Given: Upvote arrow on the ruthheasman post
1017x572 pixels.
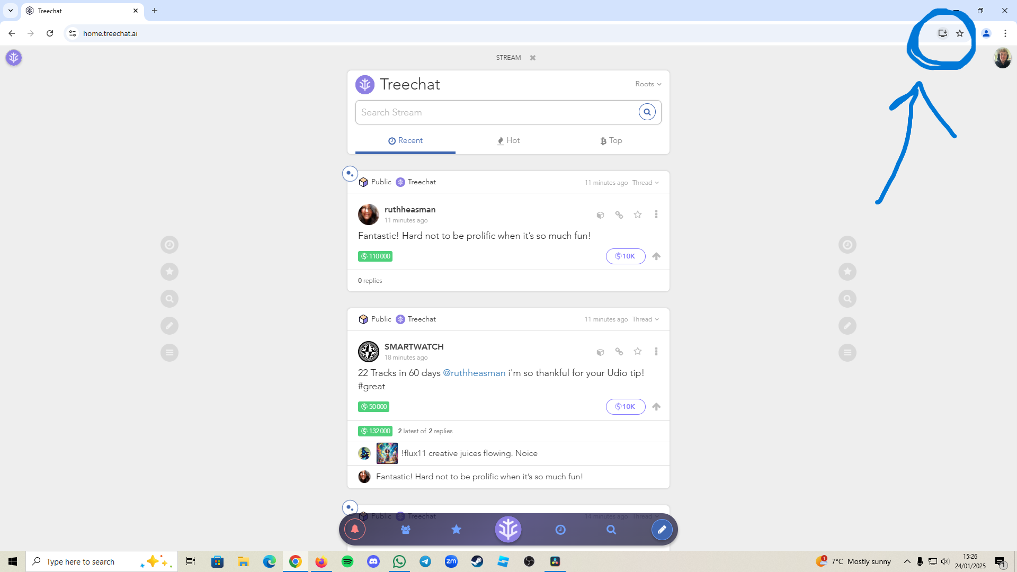Looking at the screenshot, I should [x=656, y=256].
